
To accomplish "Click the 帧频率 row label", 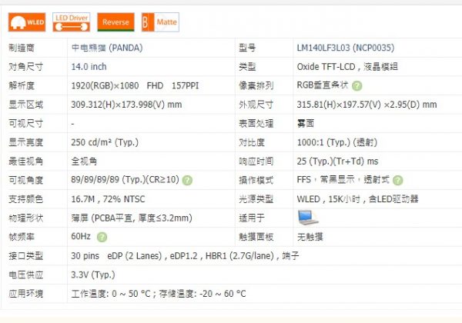I will [22, 237].
